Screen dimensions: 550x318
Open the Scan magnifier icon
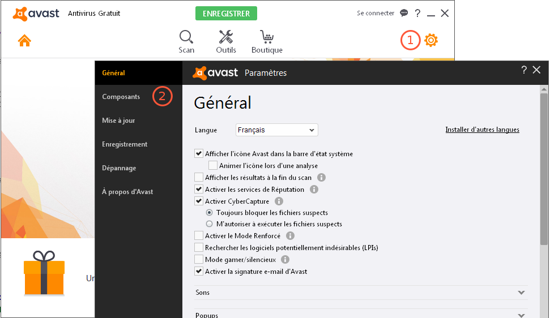(186, 37)
